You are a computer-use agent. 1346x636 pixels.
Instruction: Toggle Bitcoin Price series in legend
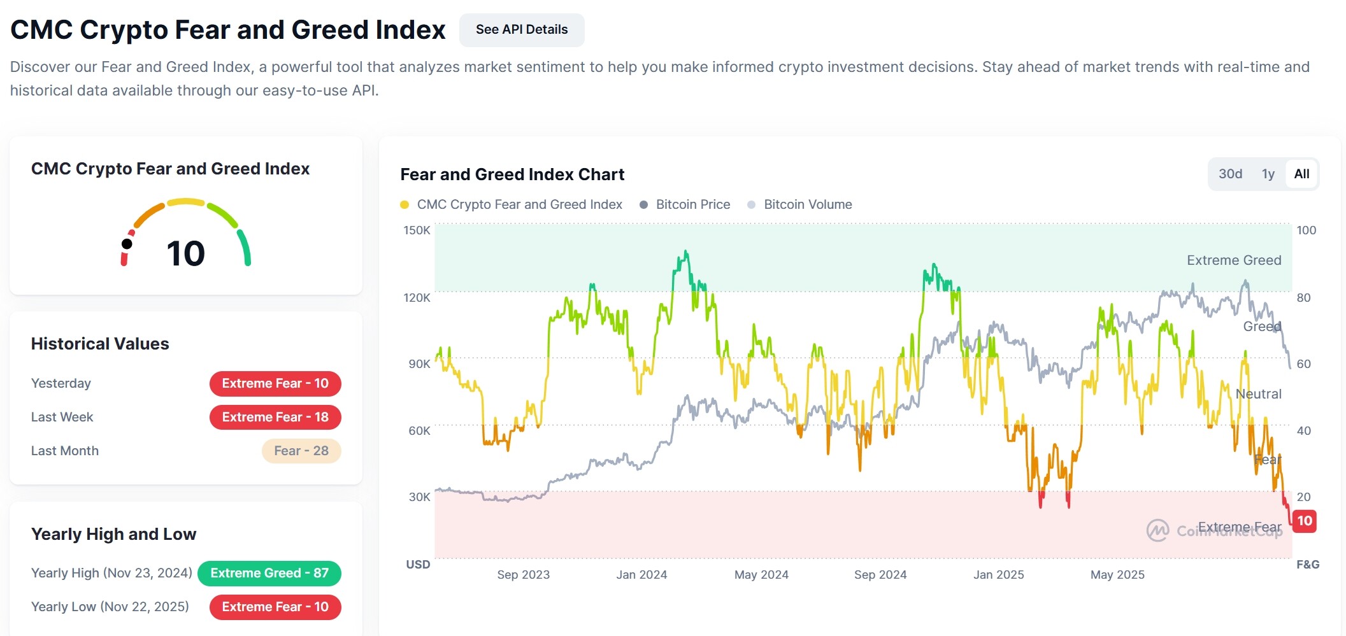(692, 204)
